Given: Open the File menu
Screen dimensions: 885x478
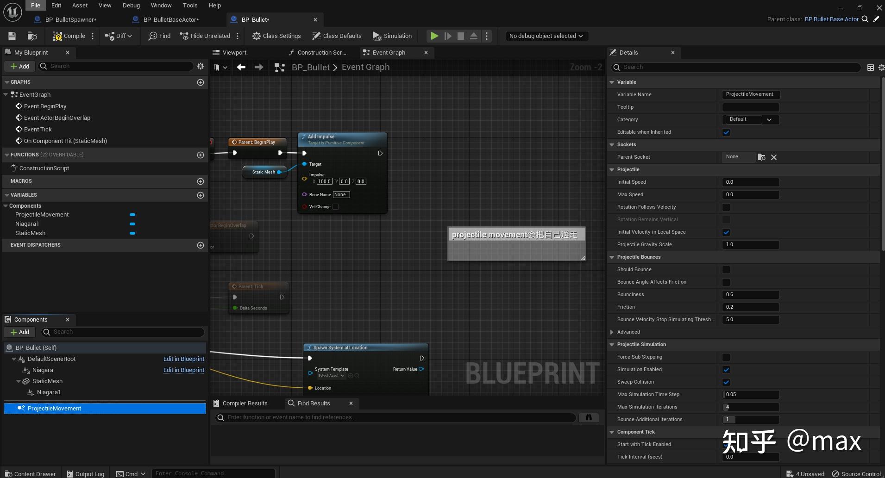Looking at the screenshot, I should tap(36, 6).
